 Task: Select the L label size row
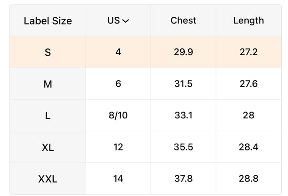145,115
